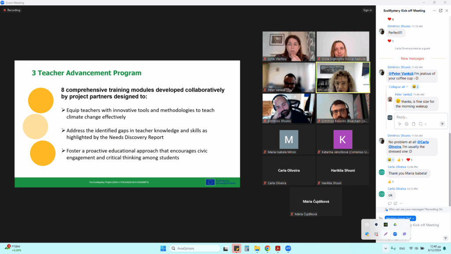Screen dimensions: 451x254
Task: Toggle laughing emoji reaction on coffee cup message
Action: 415,87
